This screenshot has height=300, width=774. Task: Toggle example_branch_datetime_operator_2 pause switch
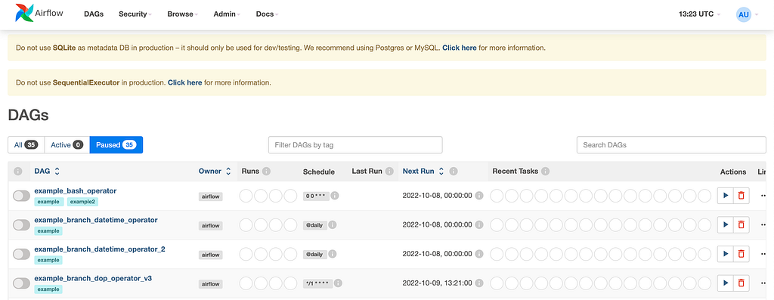[22, 254]
